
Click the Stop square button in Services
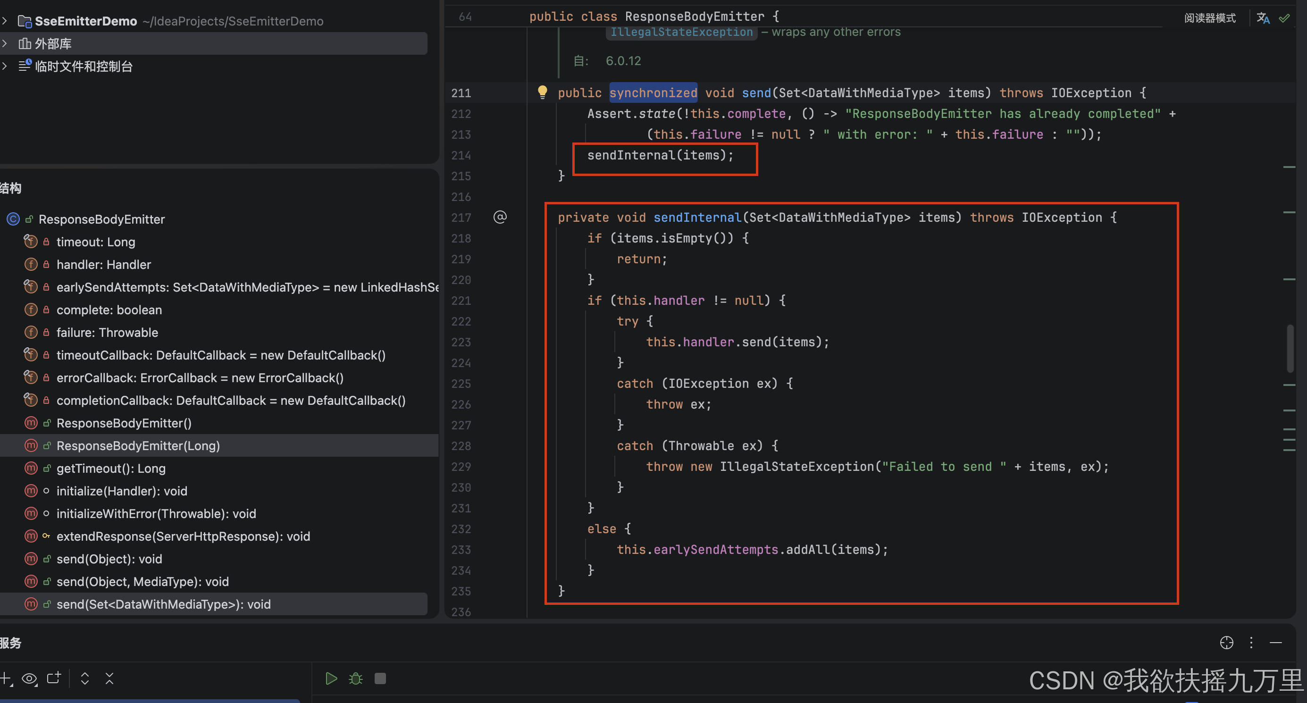tap(380, 678)
